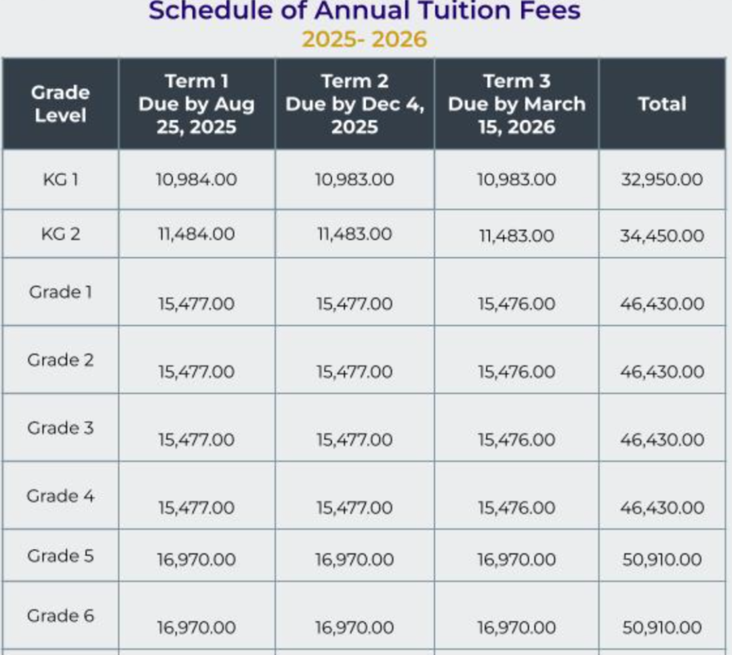Click the Grade 1 row label

pyautogui.click(x=60, y=292)
